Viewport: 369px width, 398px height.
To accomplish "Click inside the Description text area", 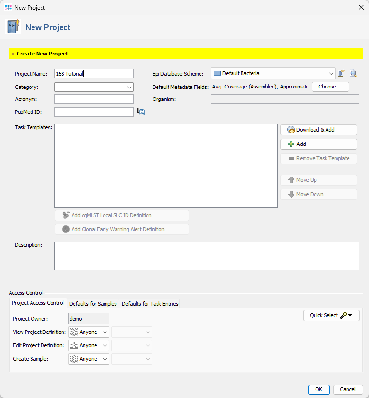I will click(207, 256).
